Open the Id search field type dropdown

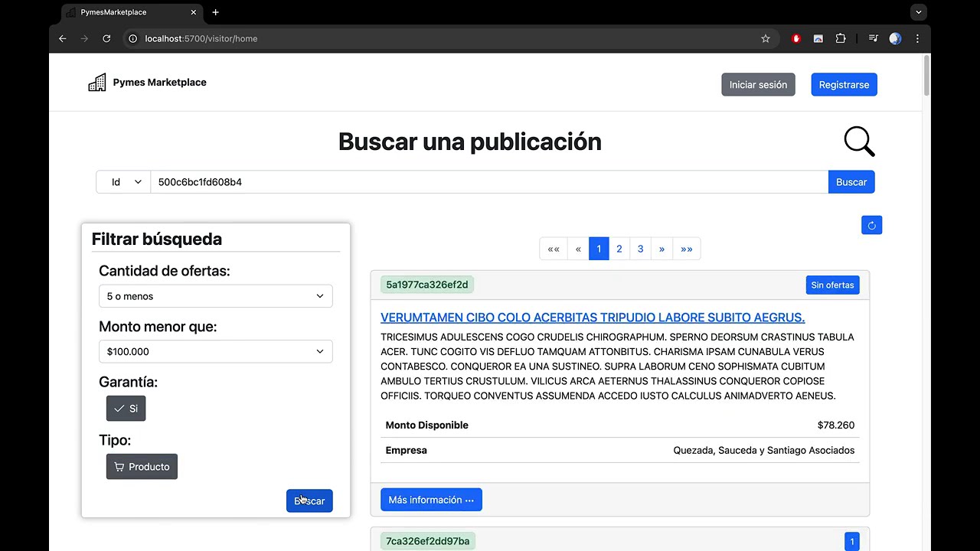pyautogui.click(x=123, y=182)
